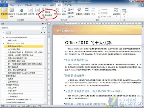Close the navigation pane with X
Screen dimensions: 144x108
(46, 24)
